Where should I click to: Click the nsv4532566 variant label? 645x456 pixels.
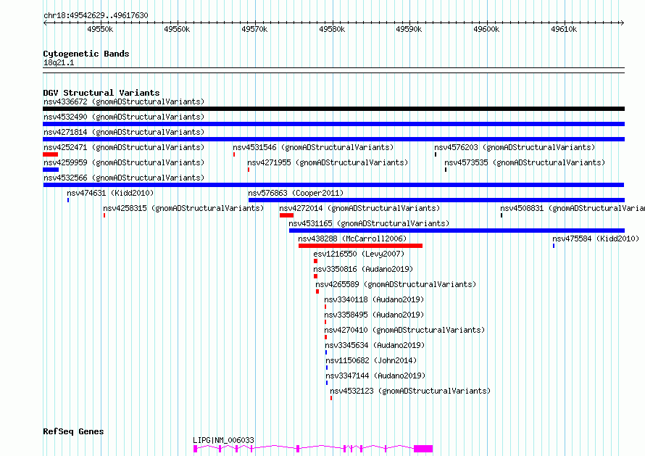tap(124, 178)
